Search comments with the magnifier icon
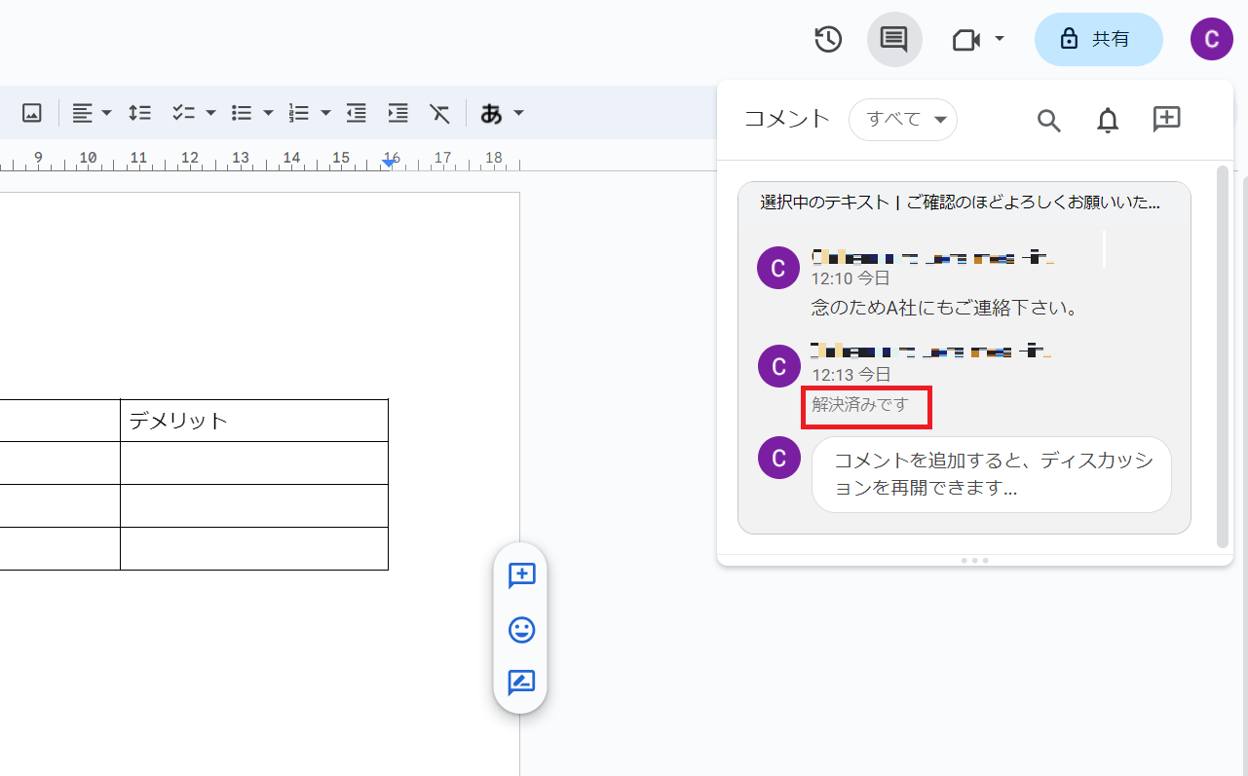Viewport: 1248px width, 776px height. click(1048, 120)
